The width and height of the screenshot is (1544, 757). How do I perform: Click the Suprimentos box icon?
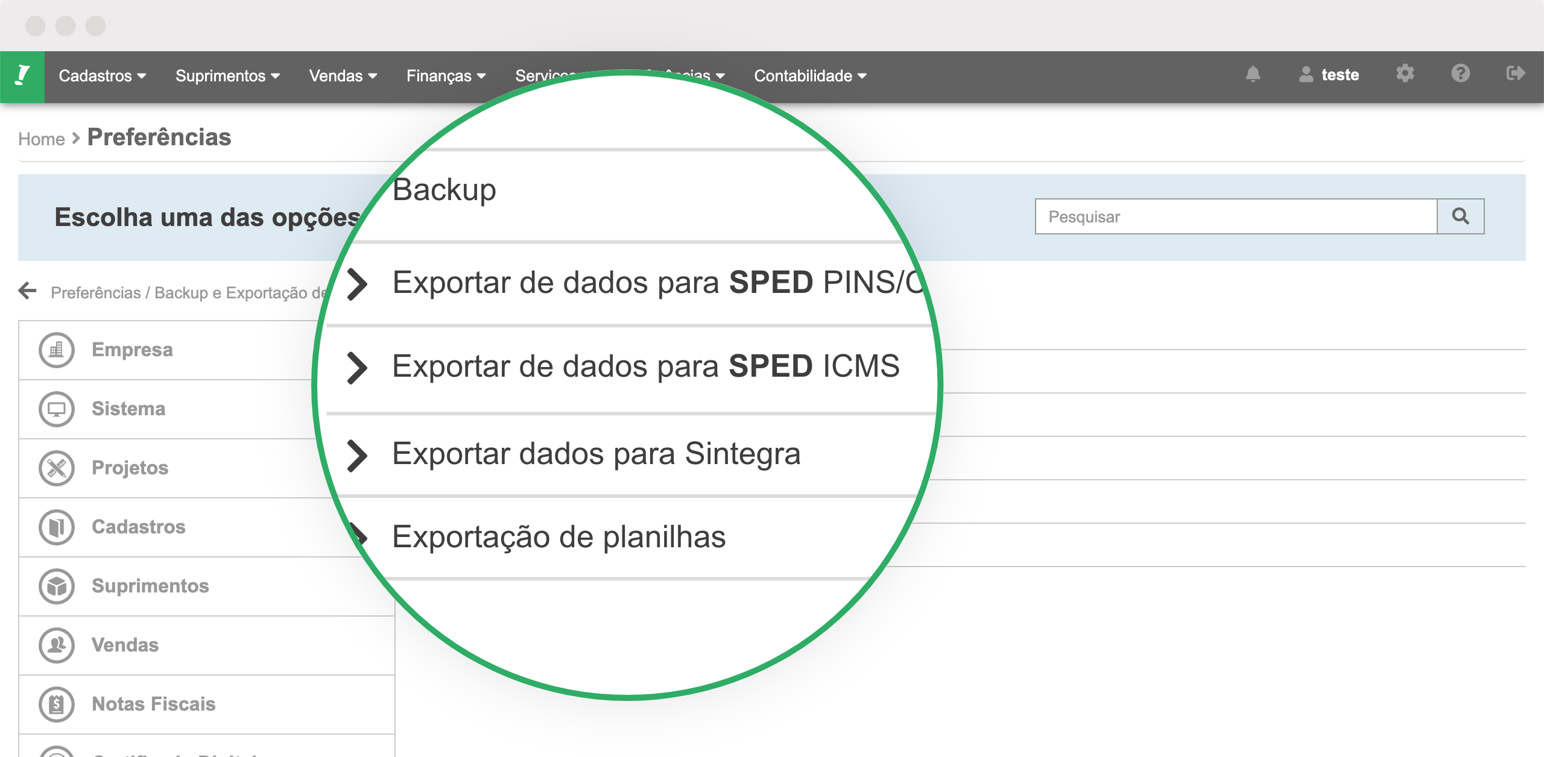(57, 585)
